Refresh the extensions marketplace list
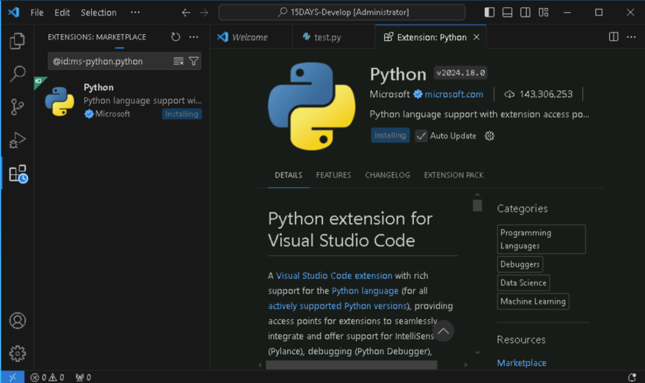 click(176, 37)
